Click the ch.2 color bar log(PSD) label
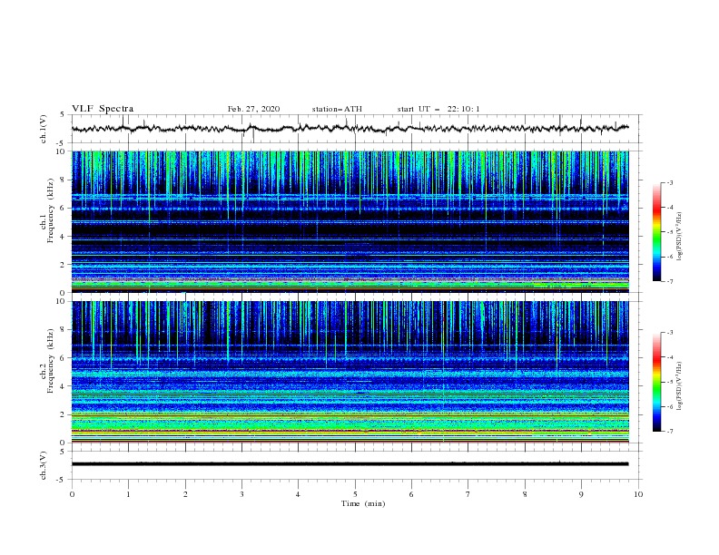 pos(680,385)
